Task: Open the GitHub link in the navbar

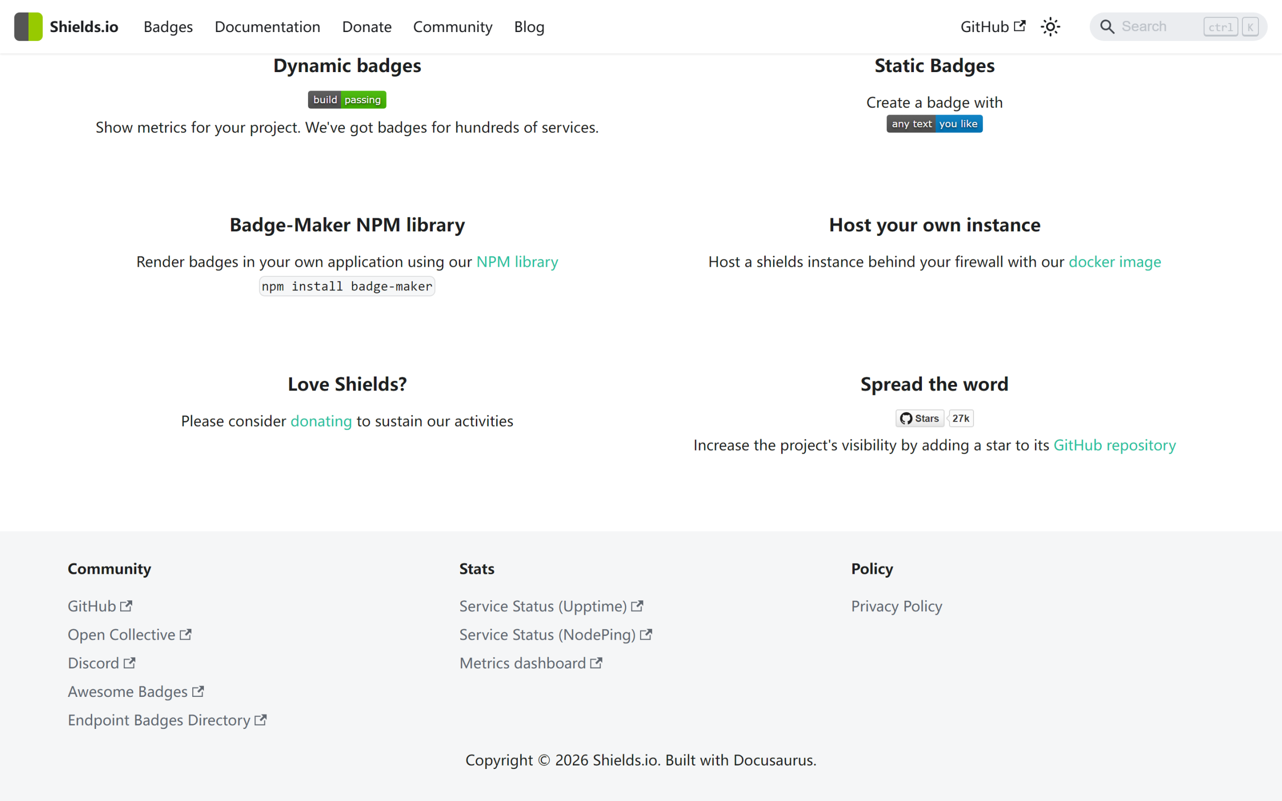Action: (x=993, y=27)
